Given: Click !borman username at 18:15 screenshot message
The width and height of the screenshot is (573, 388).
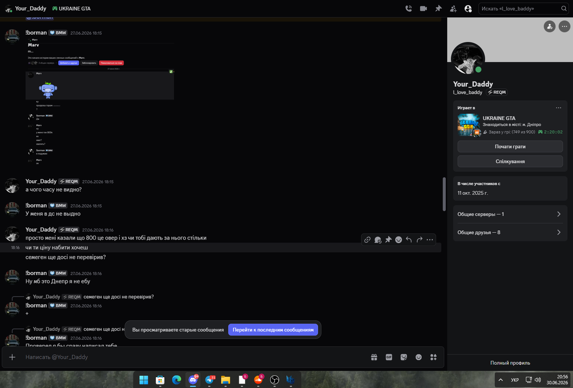Looking at the screenshot, I should pyautogui.click(x=36, y=33).
